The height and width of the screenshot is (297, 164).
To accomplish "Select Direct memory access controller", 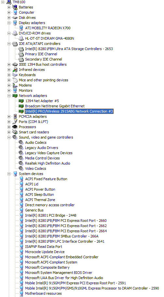I will point(50,205).
